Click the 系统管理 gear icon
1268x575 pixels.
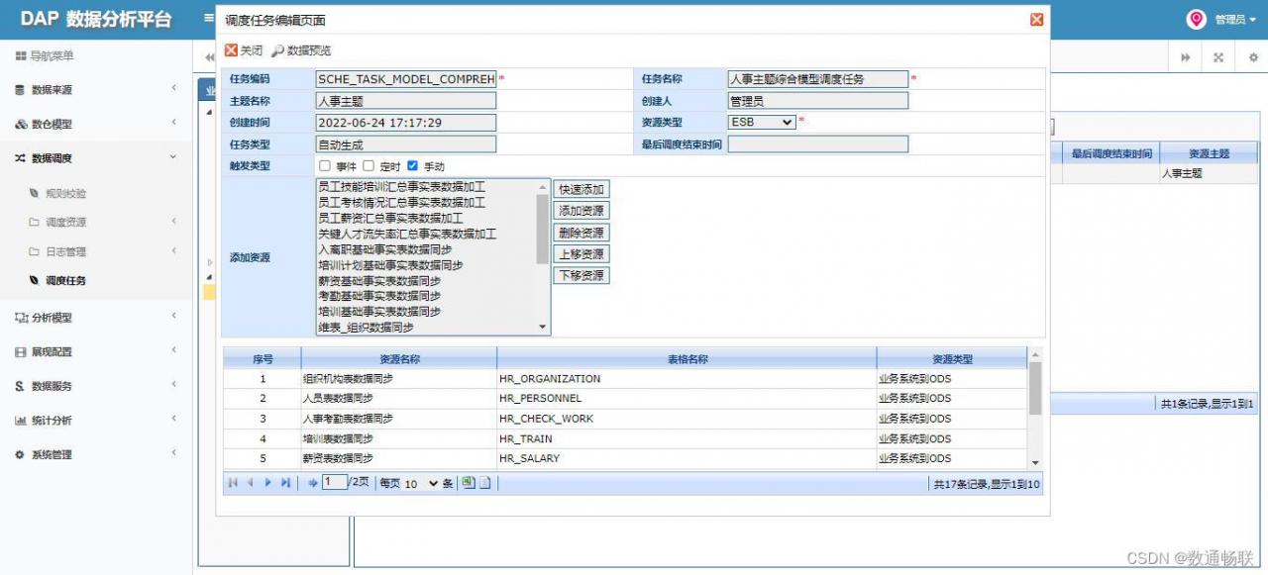click(20, 454)
